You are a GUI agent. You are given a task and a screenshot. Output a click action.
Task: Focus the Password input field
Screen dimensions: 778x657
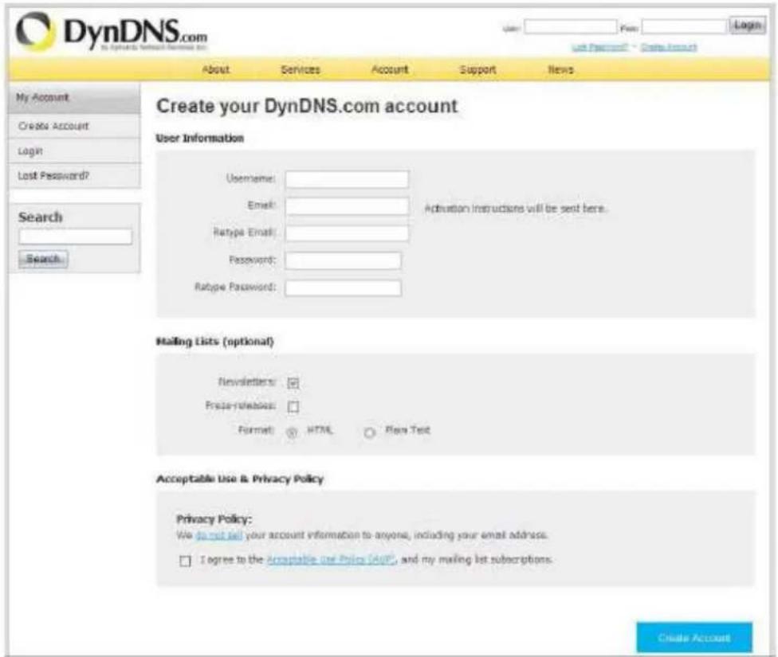[343, 260]
